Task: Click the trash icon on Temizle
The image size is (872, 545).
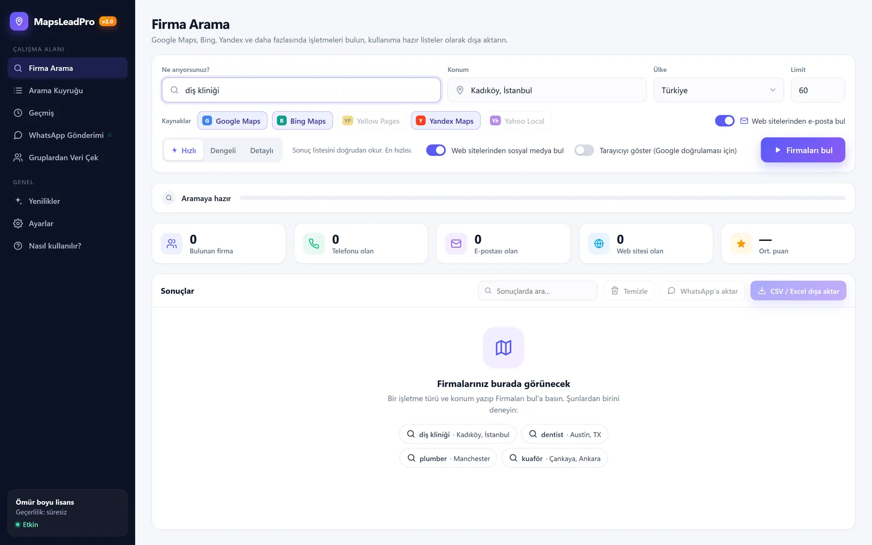Action: pyautogui.click(x=615, y=290)
